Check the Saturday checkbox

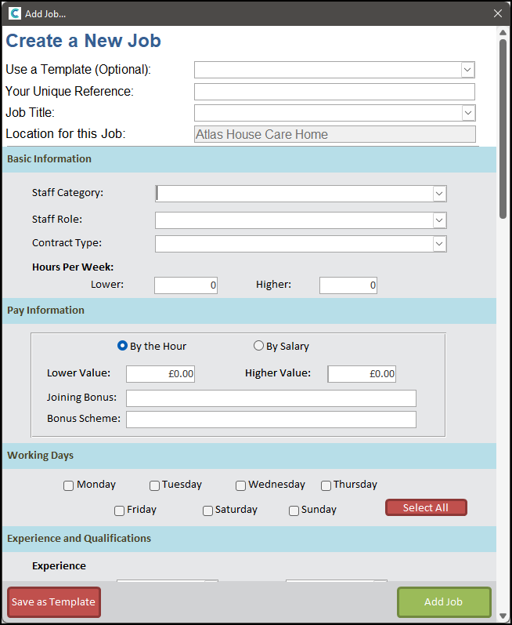tap(207, 511)
